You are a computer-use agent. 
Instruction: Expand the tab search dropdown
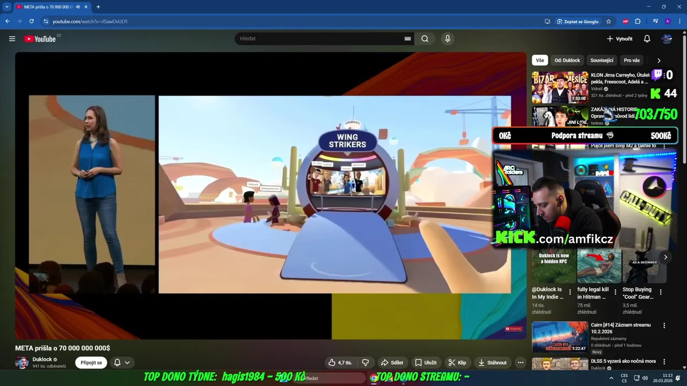tap(7, 7)
